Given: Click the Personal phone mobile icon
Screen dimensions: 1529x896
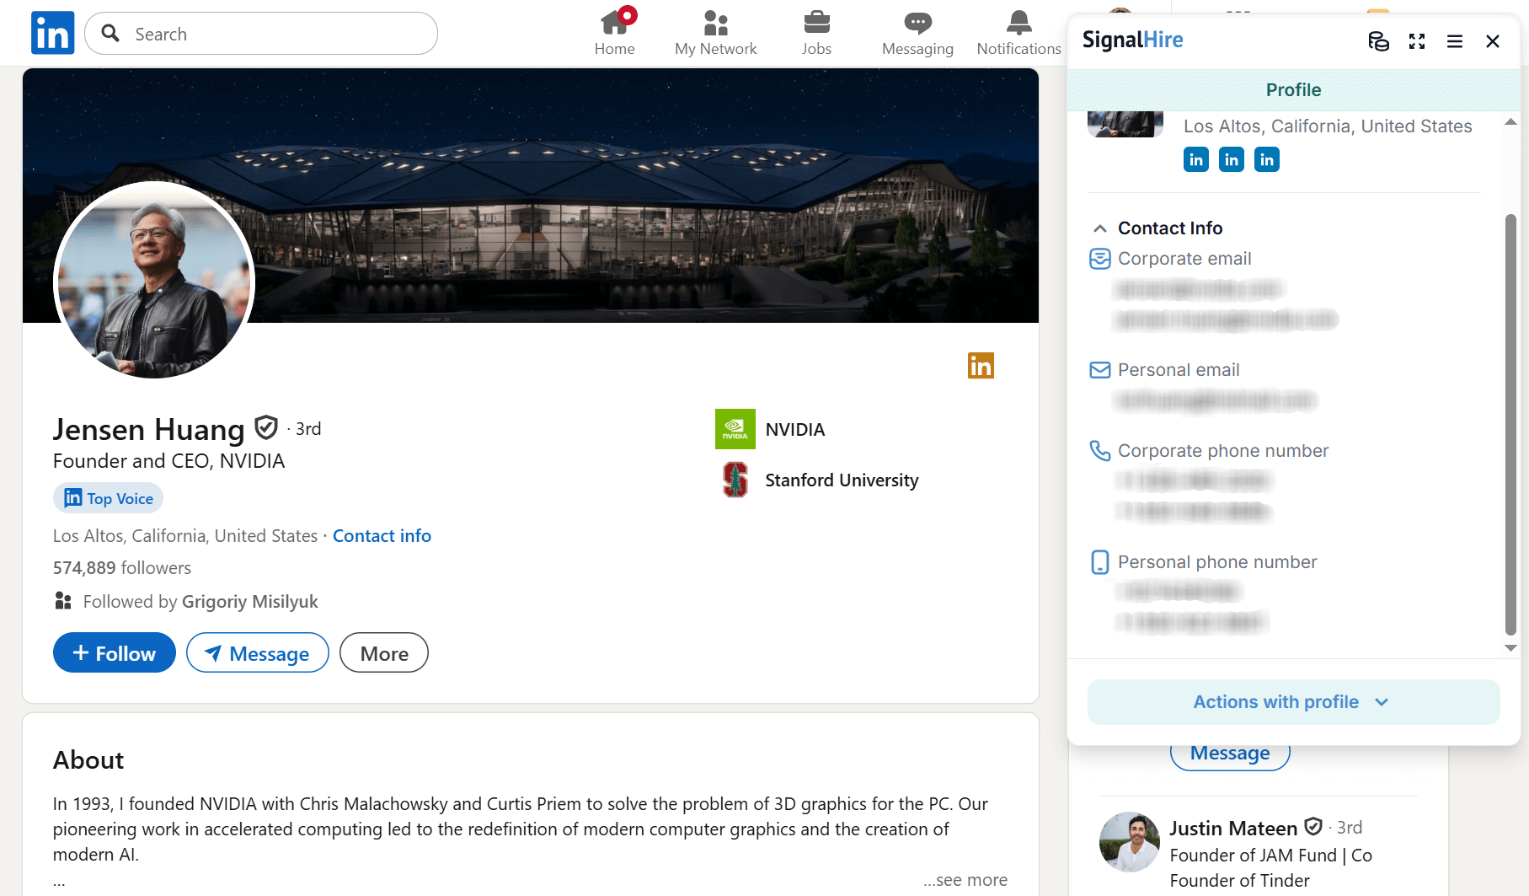Looking at the screenshot, I should tap(1100, 562).
